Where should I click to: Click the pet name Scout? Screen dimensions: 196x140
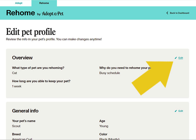click(16, 126)
